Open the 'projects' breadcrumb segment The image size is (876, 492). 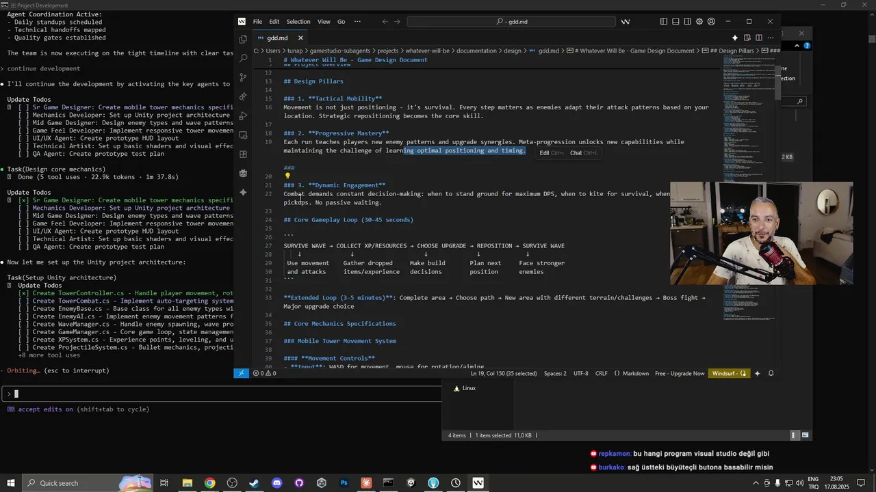[387, 51]
